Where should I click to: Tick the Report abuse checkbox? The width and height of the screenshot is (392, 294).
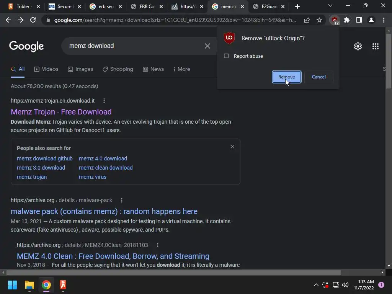point(226,56)
